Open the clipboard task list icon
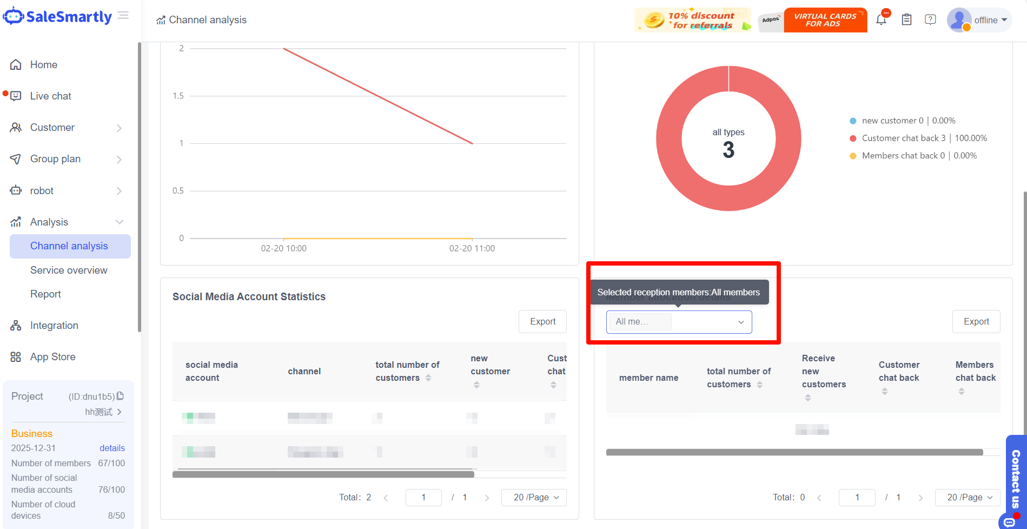Viewport: 1027px width, 529px height. click(x=907, y=20)
